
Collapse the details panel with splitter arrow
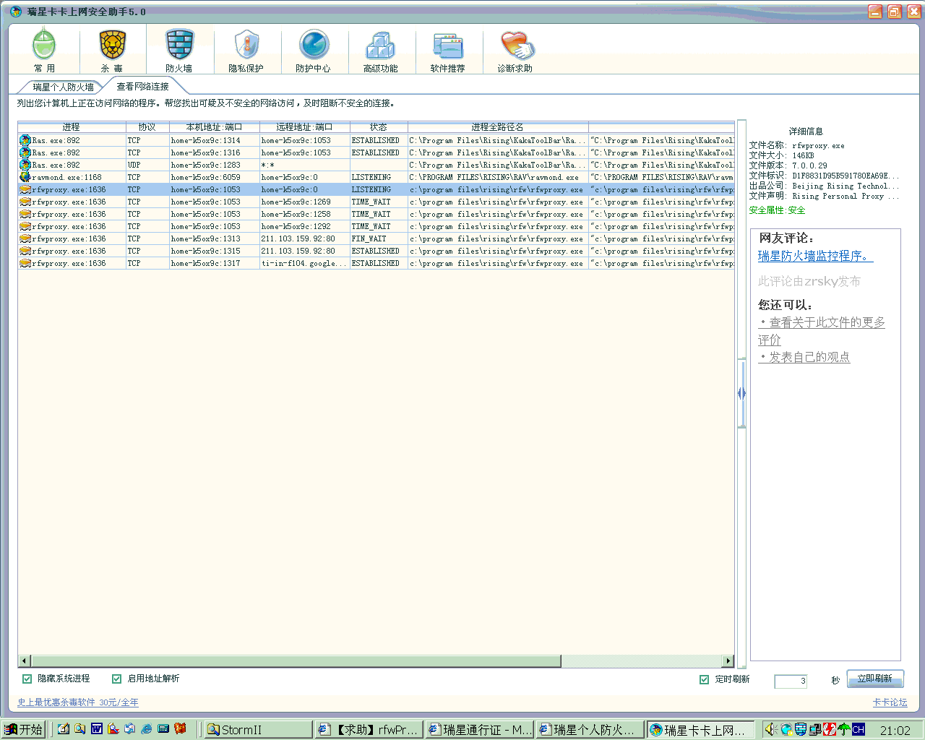(x=741, y=393)
